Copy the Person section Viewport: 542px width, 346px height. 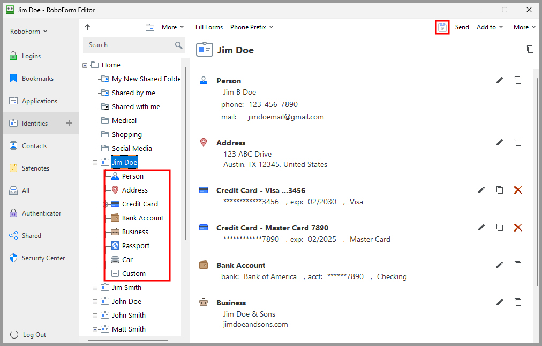[518, 80]
